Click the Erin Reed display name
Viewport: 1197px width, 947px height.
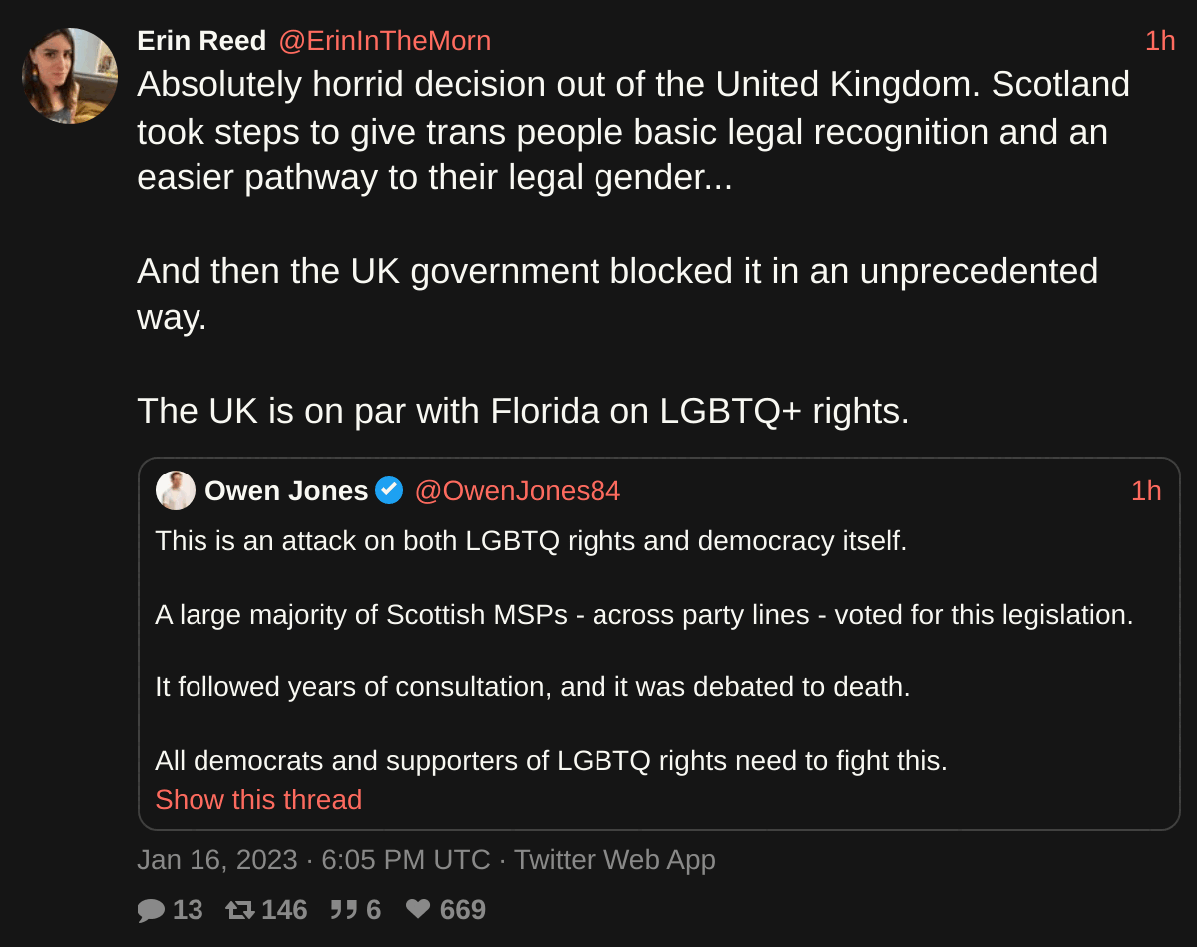tap(201, 41)
